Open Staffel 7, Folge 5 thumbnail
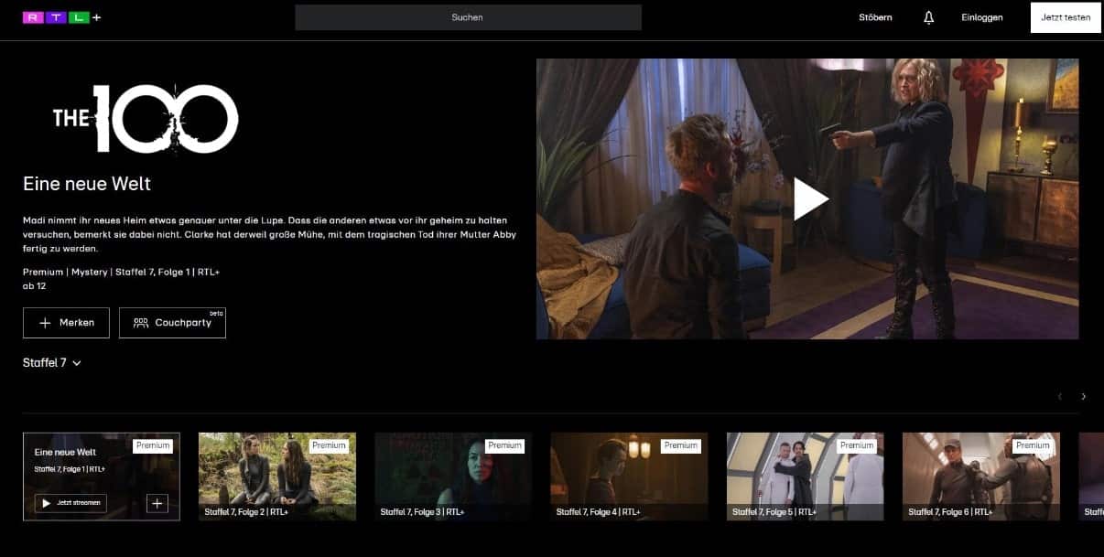The height and width of the screenshot is (557, 1104). pyautogui.click(x=806, y=477)
